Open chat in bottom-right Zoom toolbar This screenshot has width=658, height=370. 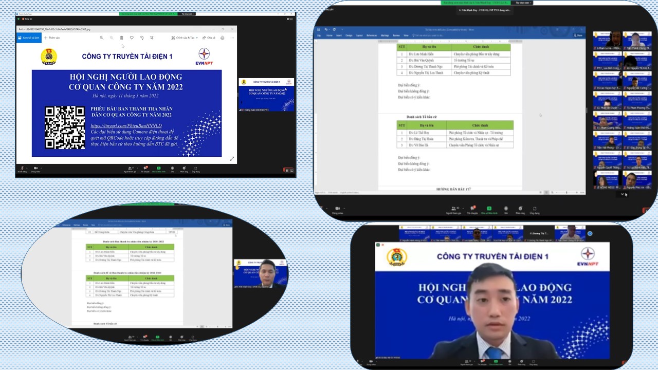tap(482, 362)
